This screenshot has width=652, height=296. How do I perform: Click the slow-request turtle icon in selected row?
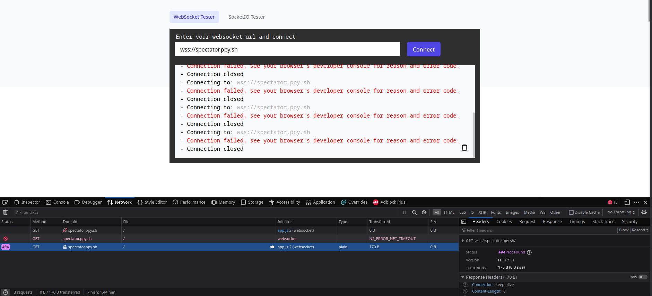point(272,247)
